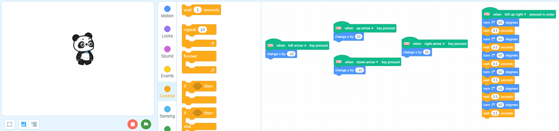The image size is (559, 131).
Task: Switch to the gray small stage layout
Action: click(34, 124)
